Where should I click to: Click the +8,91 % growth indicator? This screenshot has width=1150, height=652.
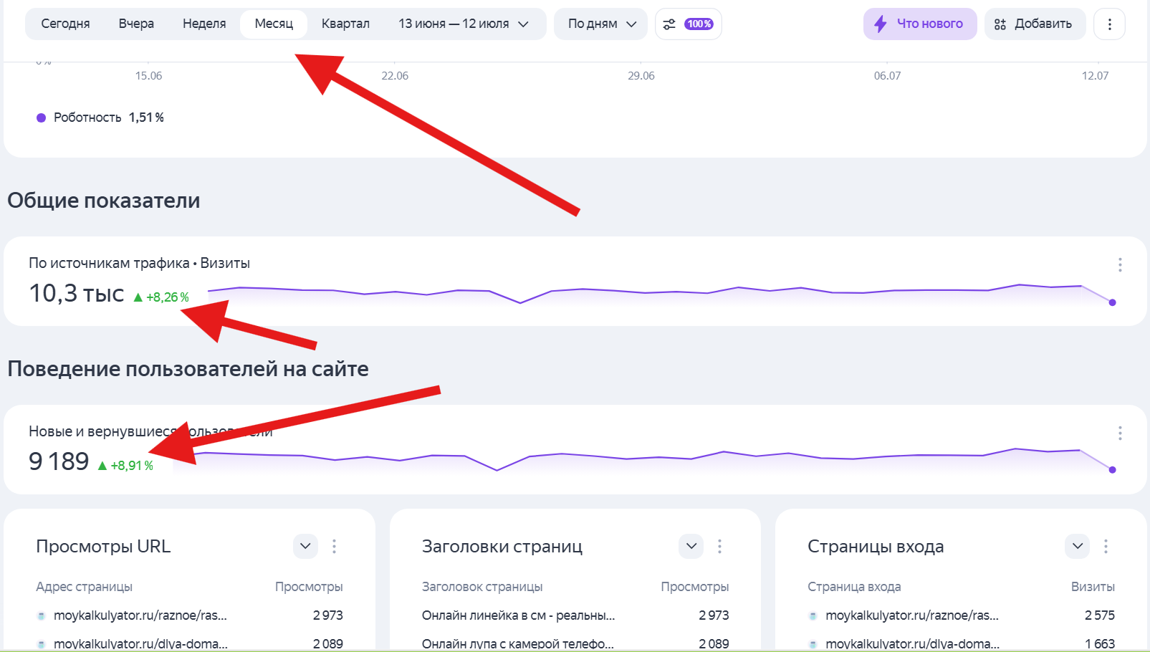pyautogui.click(x=126, y=466)
